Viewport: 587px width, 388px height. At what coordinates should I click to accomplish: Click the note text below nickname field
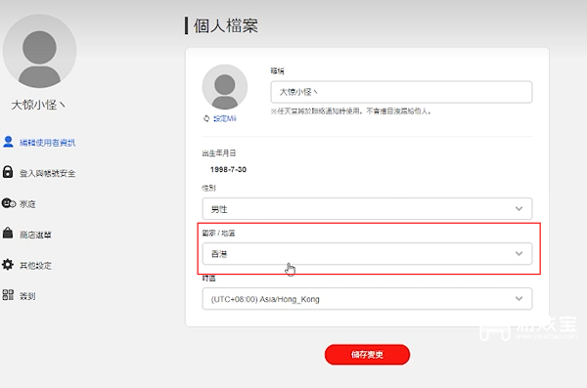351,111
